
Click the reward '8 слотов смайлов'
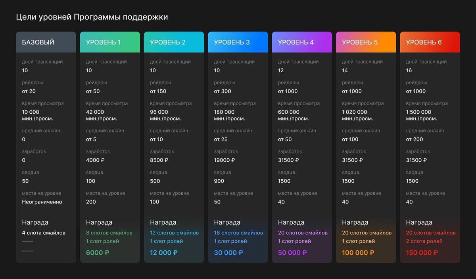[x=109, y=232]
